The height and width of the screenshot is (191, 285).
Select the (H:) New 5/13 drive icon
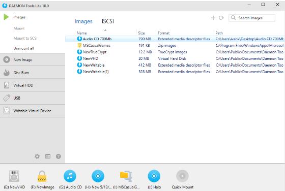tap(98, 176)
